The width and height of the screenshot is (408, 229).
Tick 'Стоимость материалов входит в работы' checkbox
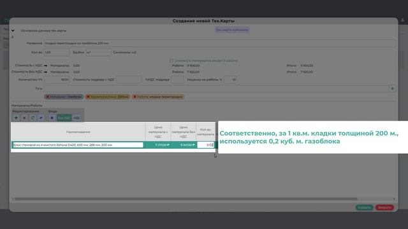171,61
